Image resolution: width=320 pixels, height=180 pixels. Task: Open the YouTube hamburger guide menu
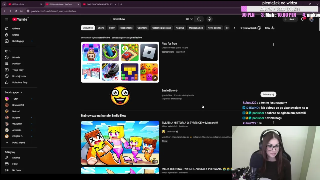point(7,19)
